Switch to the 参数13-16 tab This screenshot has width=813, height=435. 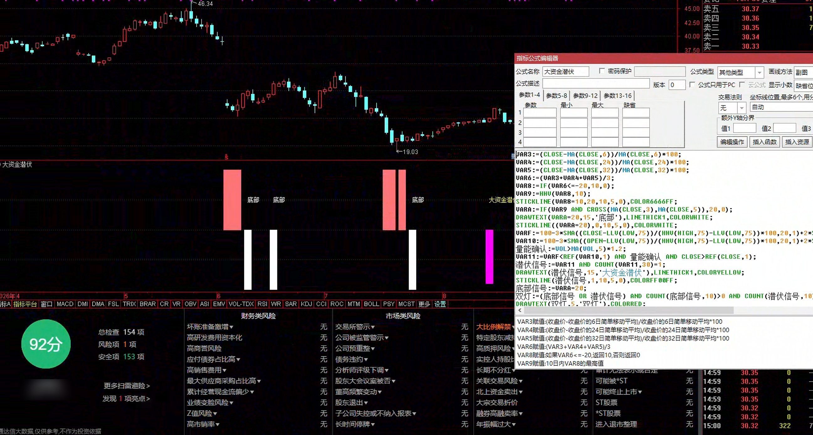point(618,96)
